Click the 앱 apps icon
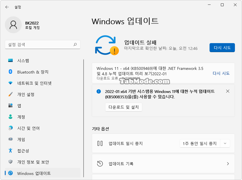Screen dimensions: 242x180 coord(10,105)
